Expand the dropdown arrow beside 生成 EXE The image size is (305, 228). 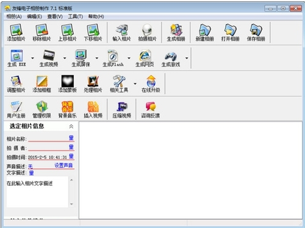(32, 59)
